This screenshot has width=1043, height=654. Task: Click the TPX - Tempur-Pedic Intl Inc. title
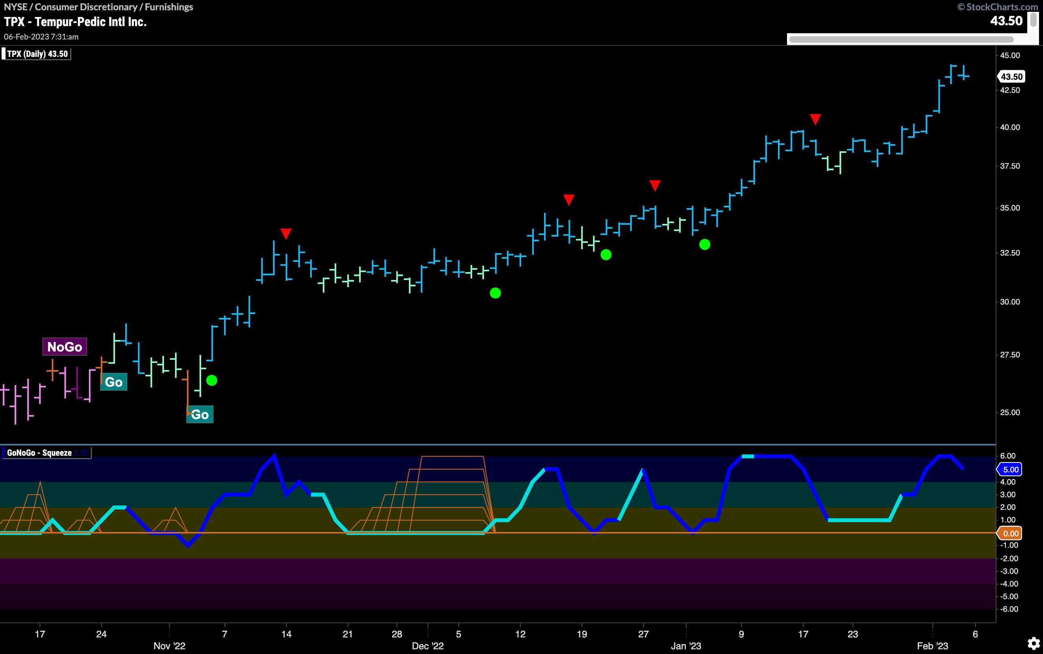point(75,22)
